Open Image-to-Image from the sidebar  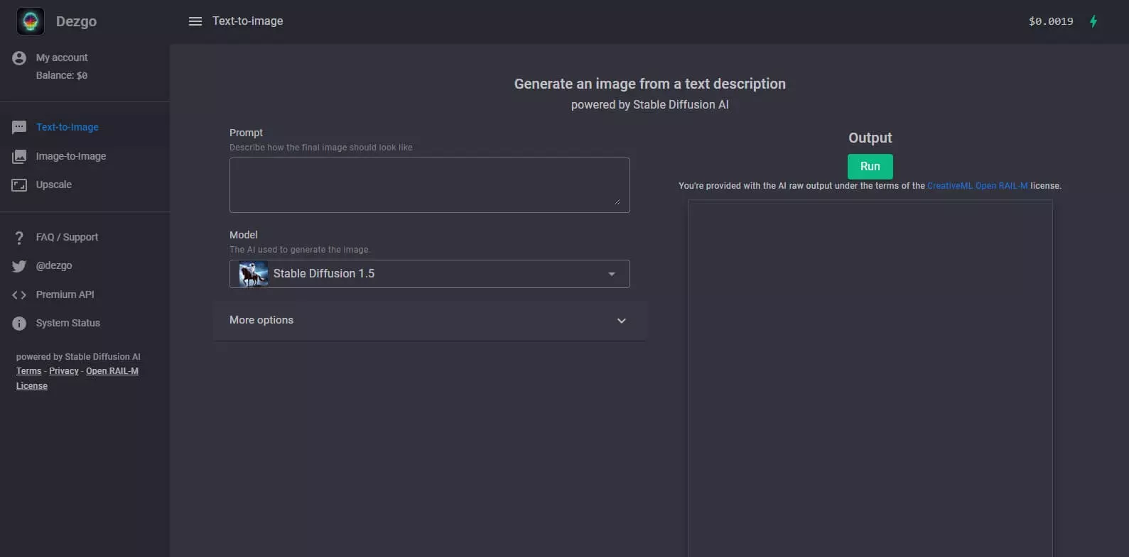click(71, 156)
